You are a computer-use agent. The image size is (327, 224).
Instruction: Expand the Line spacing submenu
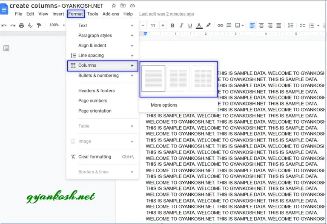(x=102, y=55)
